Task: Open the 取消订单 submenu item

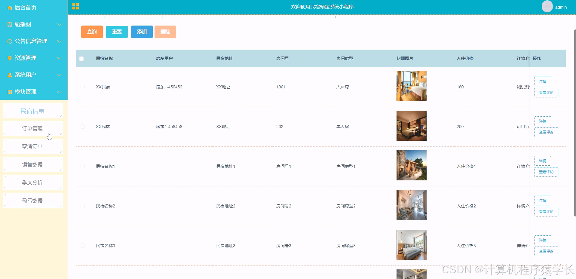Action: click(x=33, y=146)
